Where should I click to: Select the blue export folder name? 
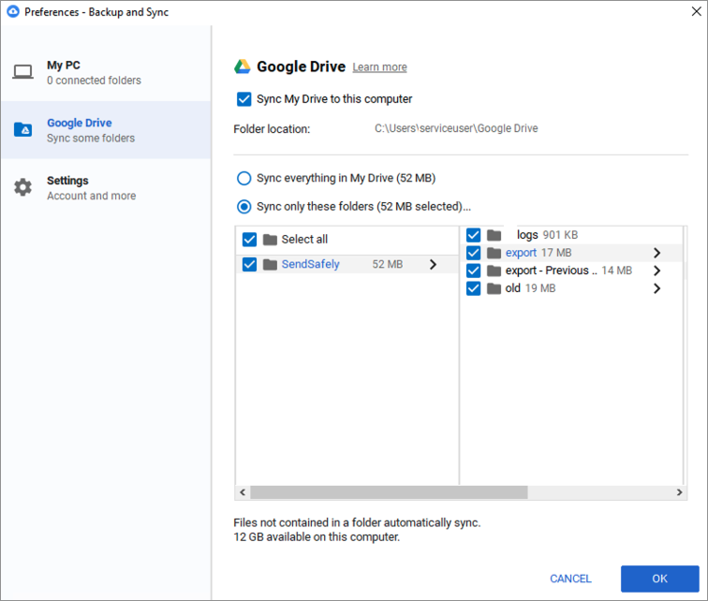click(x=521, y=253)
